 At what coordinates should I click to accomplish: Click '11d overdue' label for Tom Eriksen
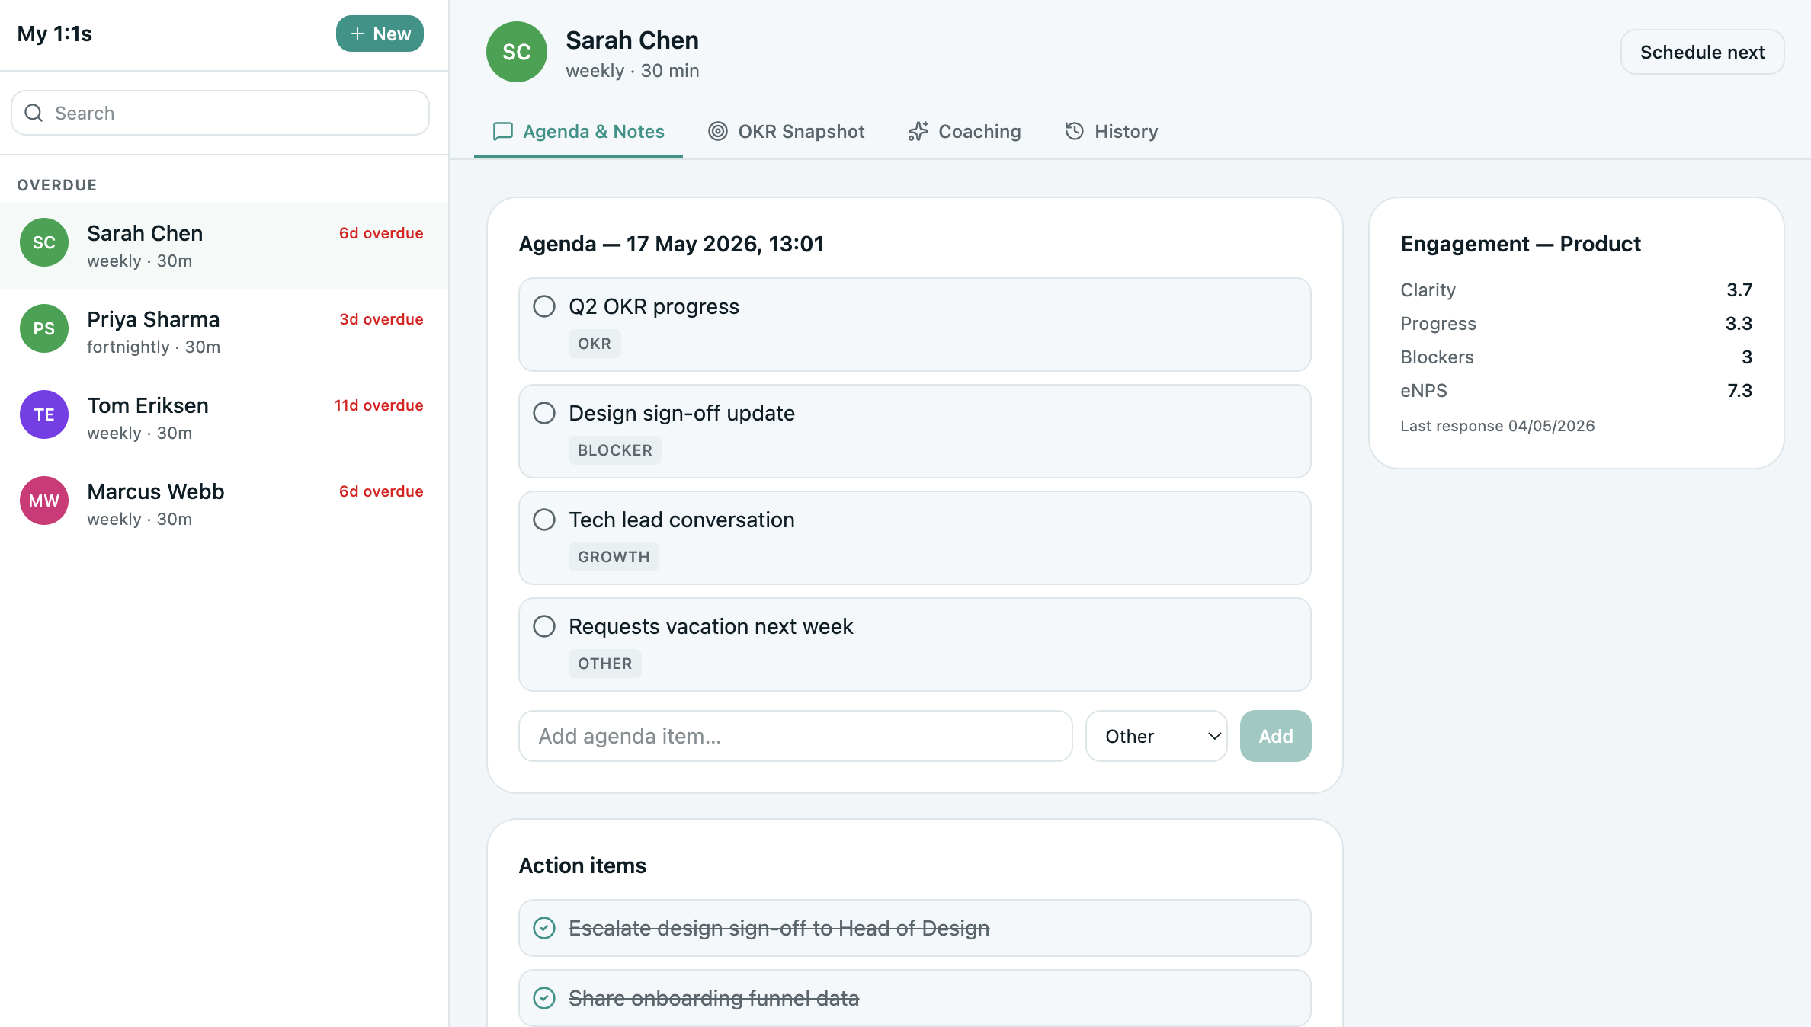(x=379, y=405)
